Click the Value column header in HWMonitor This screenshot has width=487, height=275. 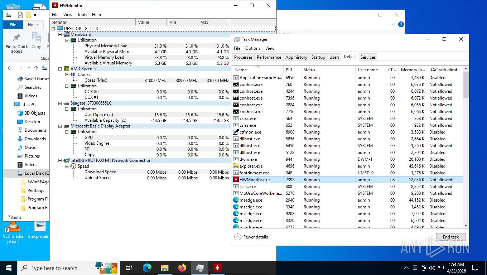coord(151,22)
